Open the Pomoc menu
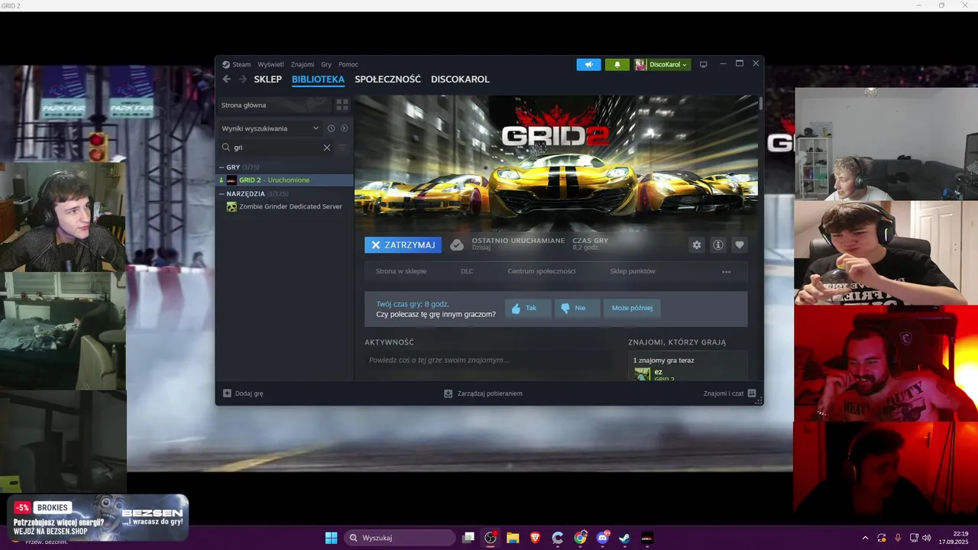 pos(348,64)
